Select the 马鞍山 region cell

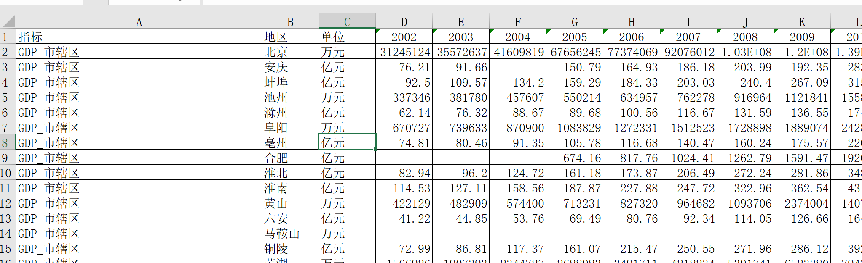click(290, 233)
